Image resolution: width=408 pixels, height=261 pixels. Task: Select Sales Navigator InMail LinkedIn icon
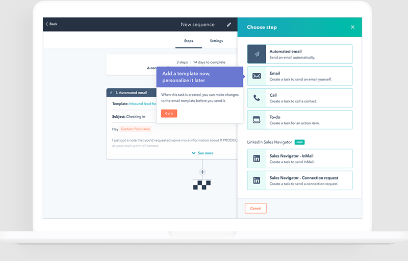[257, 159]
